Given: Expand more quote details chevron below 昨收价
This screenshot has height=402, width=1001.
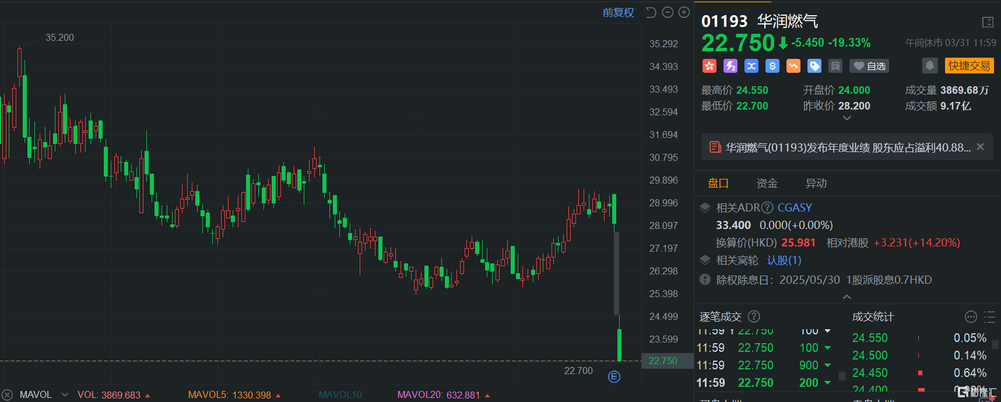Looking at the screenshot, I should [847, 118].
